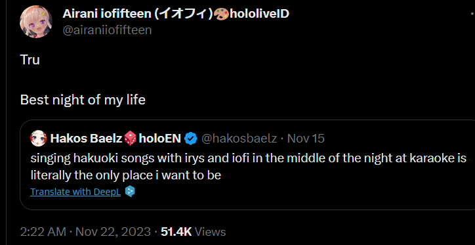The height and width of the screenshot is (245, 475).
Task: Open the 2:22 AM Nov 22, 2023 timestamp
Action: click(x=85, y=232)
